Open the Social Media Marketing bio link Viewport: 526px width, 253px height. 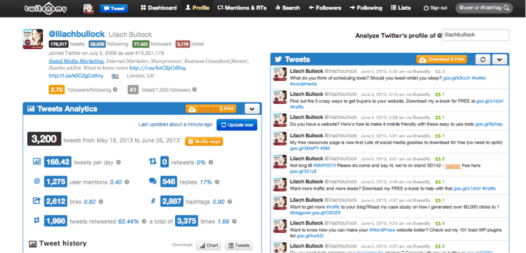(76, 61)
